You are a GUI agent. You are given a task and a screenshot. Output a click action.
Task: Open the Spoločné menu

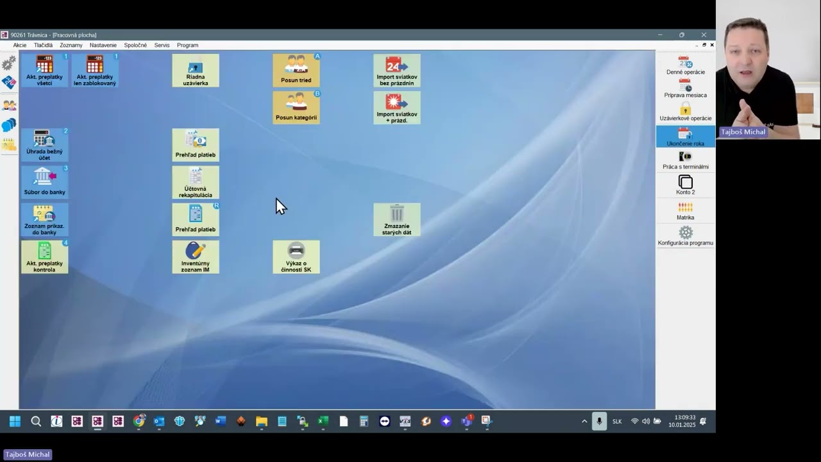pyautogui.click(x=135, y=46)
